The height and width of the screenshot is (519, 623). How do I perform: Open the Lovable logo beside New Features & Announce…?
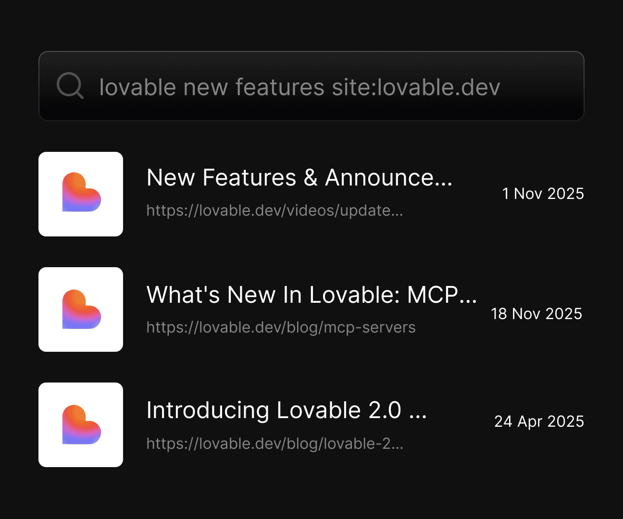[x=81, y=194]
